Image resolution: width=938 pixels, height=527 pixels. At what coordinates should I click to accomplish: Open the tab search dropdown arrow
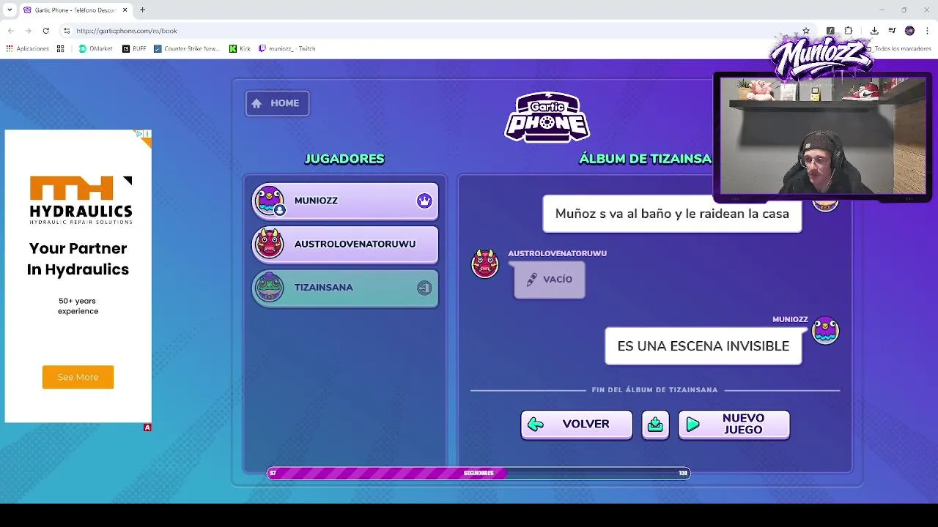pyautogui.click(x=10, y=10)
